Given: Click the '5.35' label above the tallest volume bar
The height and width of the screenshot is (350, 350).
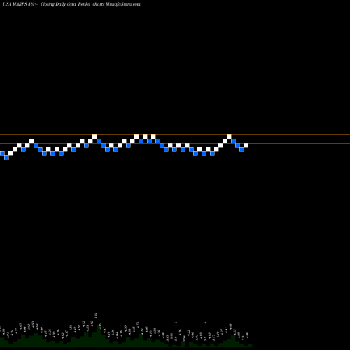Looking at the screenshot, I should pyautogui.click(x=96, y=316).
